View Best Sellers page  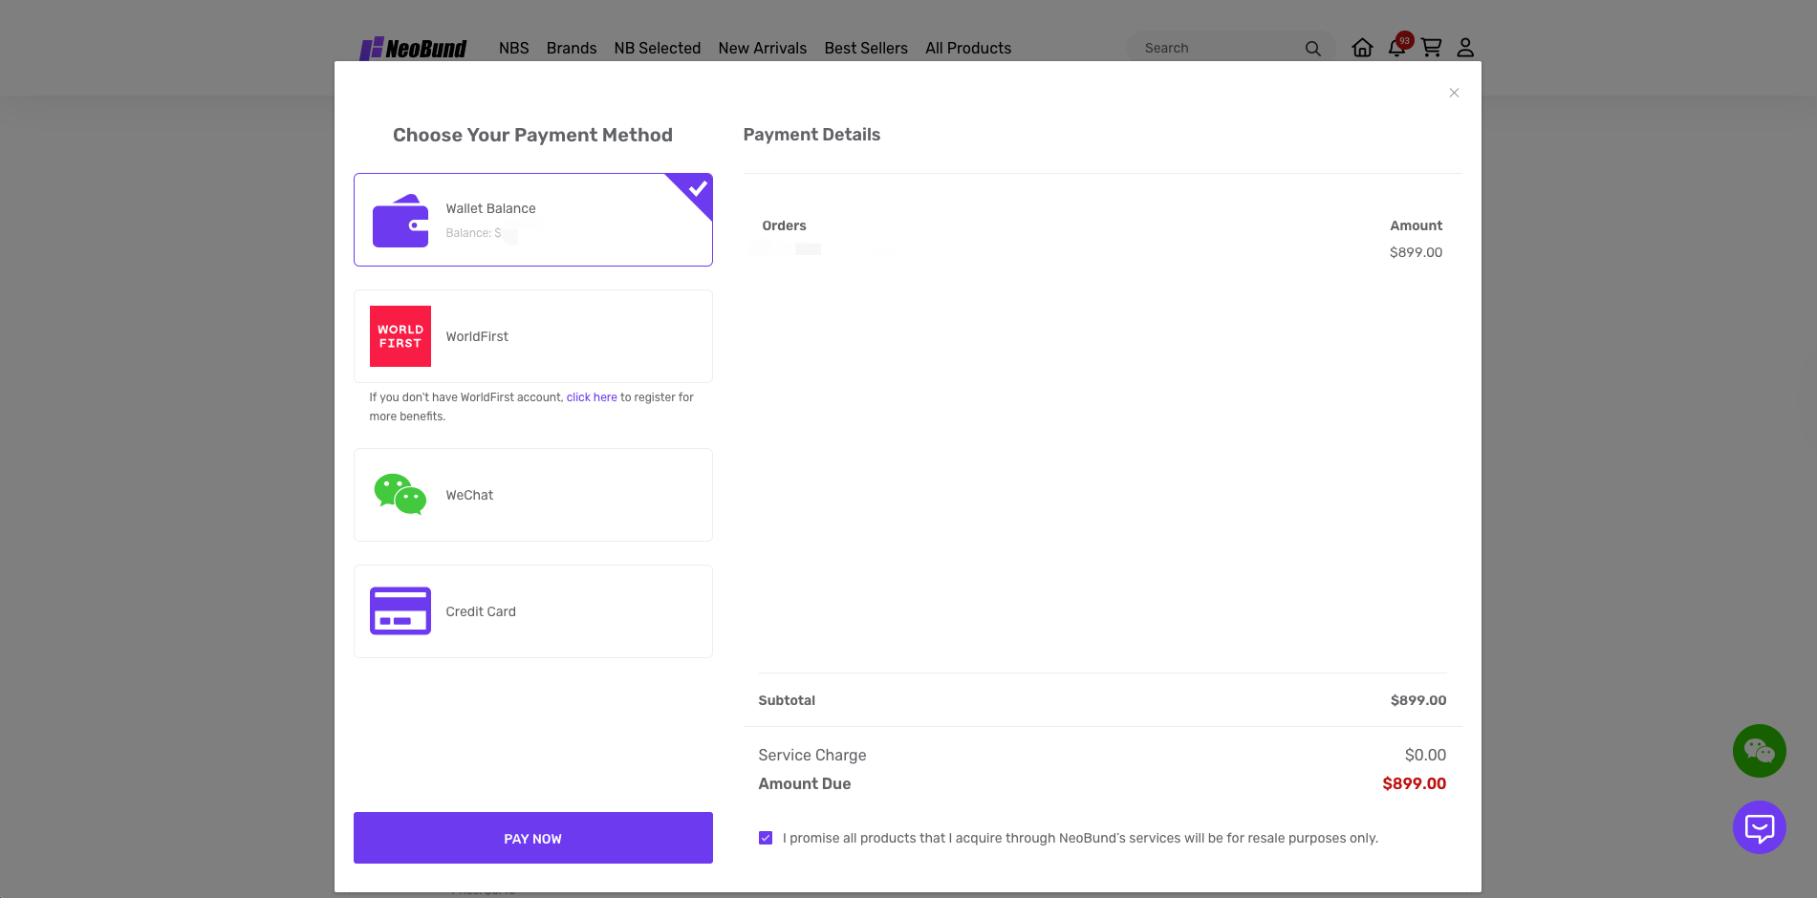pos(866,48)
